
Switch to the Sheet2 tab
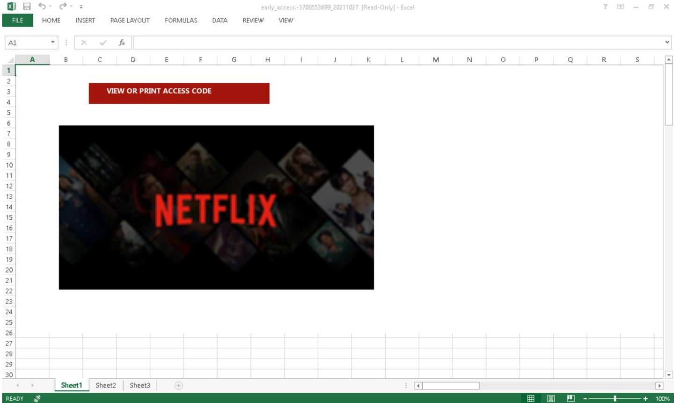[x=106, y=385]
